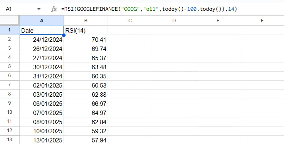Screen dimensions: 284x144
Task: Select the column E header
Action: point(218,21)
